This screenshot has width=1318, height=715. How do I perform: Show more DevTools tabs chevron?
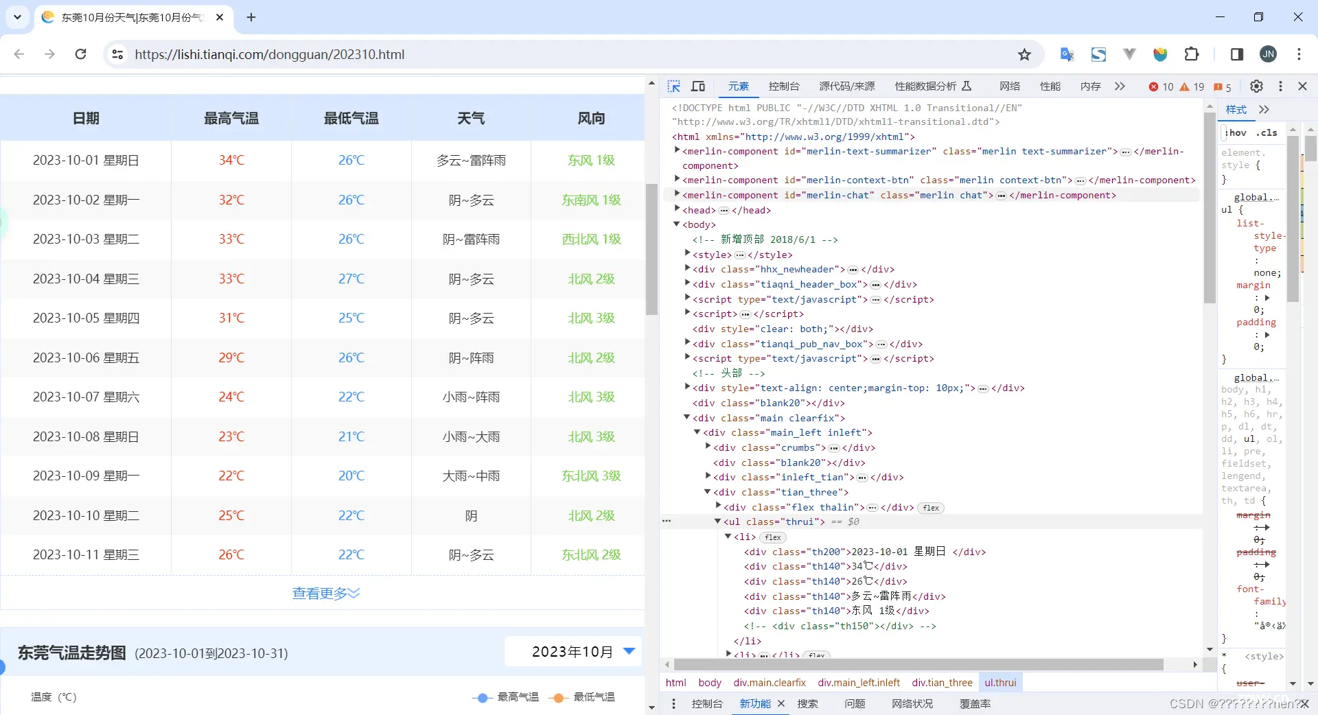pos(1120,86)
